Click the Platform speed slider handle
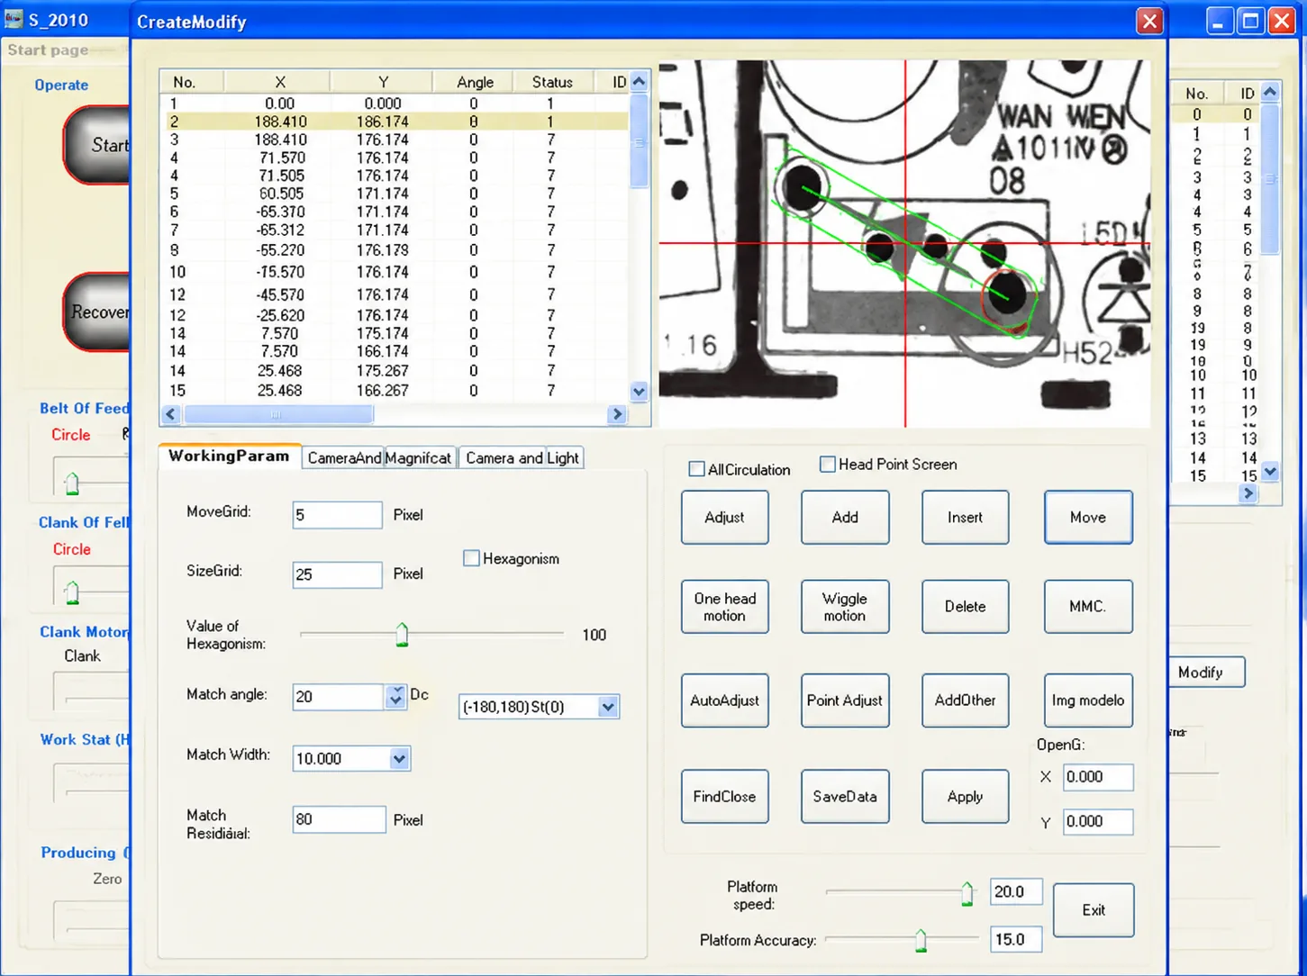The image size is (1307, 976). tap(967, 893)
